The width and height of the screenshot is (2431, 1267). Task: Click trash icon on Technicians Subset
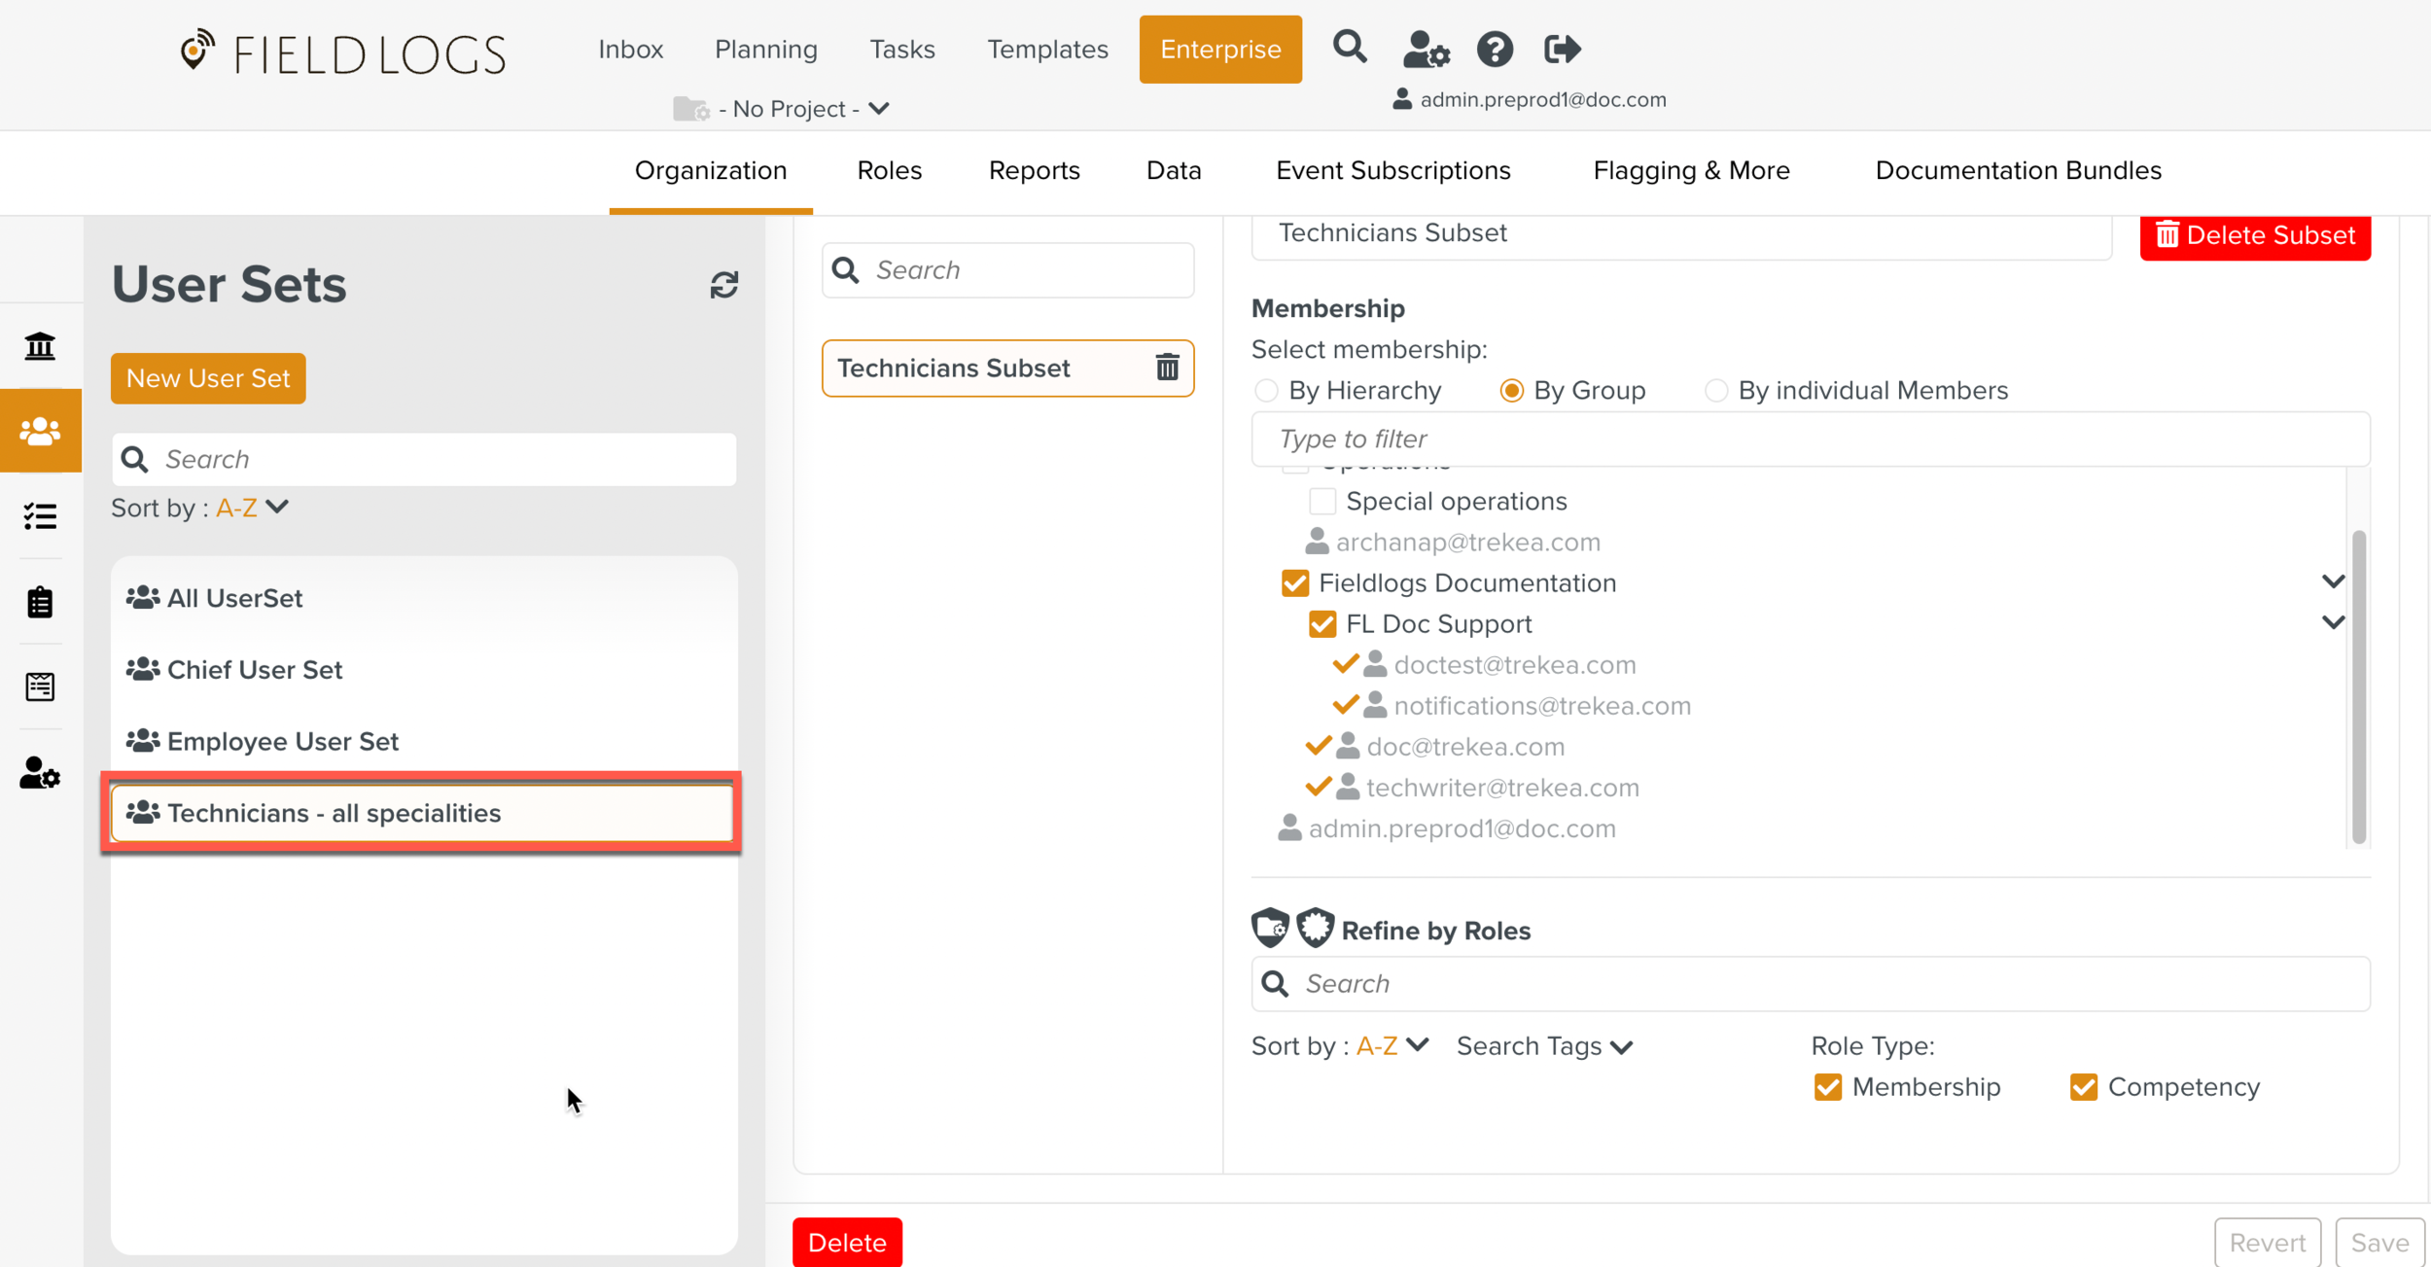[x=1167, y=368]
